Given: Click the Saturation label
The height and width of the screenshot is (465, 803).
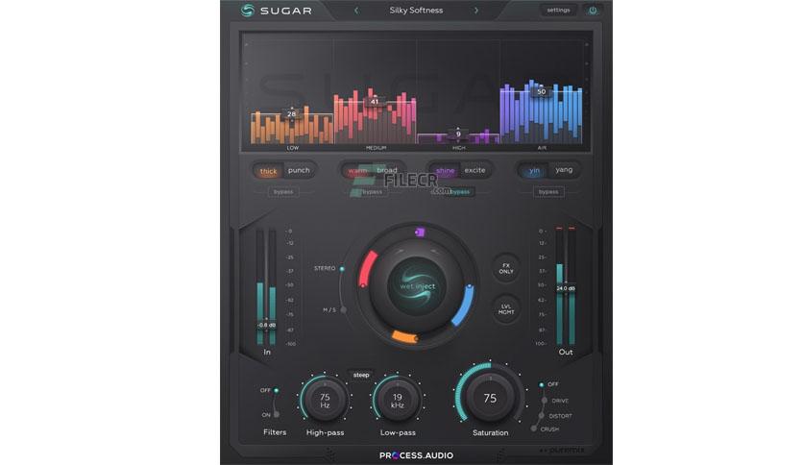Looking at the screenshot, I should [x=490, y=432].
